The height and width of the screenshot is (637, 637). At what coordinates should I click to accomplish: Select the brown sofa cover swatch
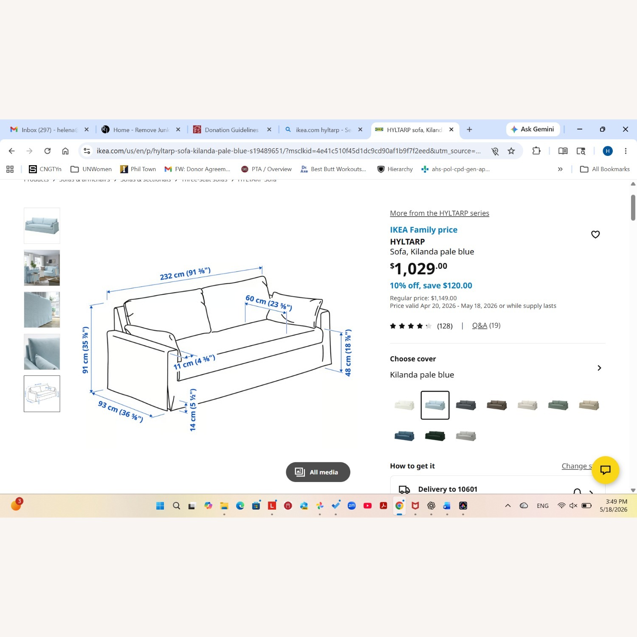496,405
